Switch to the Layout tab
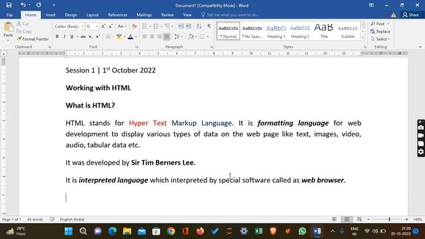 [x=92, y=15]
